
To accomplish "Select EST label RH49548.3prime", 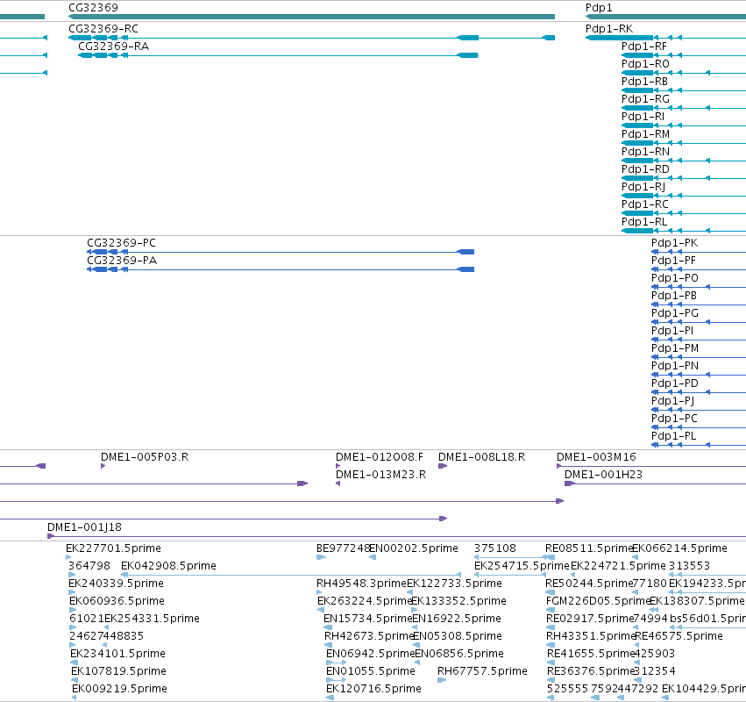I will 361,584.
